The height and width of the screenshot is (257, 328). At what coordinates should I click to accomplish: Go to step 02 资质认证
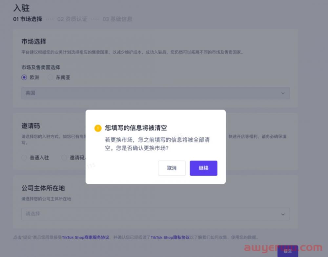(x=72, y=19)
